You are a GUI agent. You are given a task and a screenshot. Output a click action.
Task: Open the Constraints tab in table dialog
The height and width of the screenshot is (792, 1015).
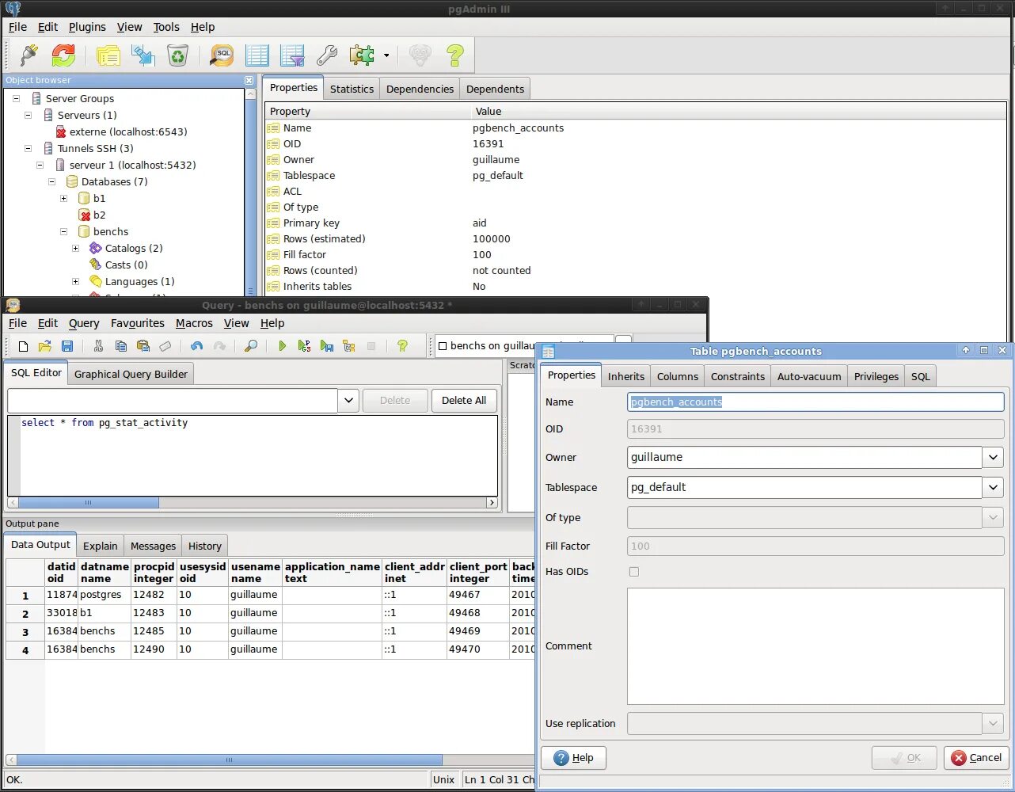tap(738, 376)
